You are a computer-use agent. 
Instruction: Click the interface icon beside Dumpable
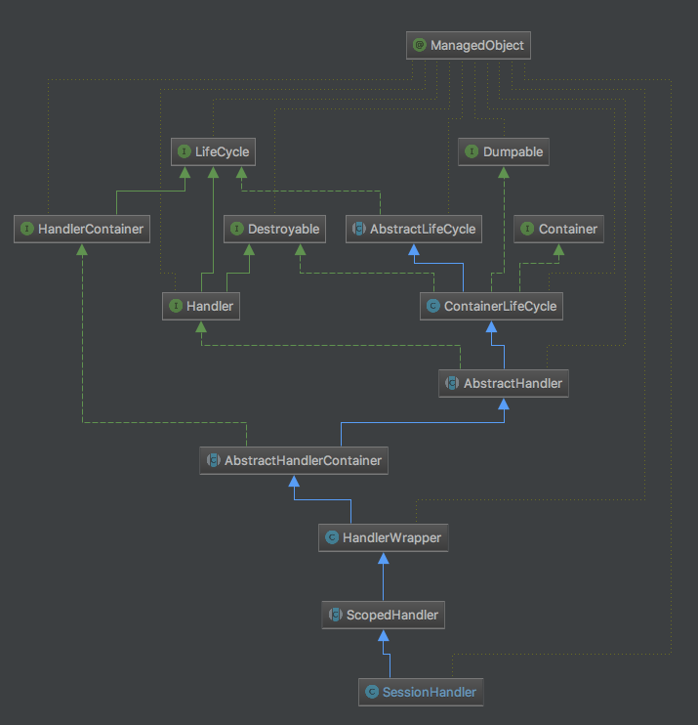472,152
